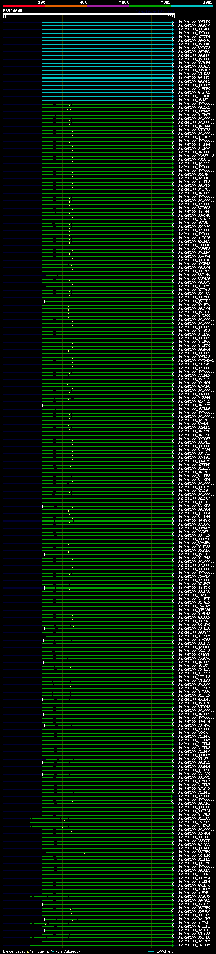Click hit label UniRef100_P36871
The width and height of the screenshot is (216, 954).
193,159
